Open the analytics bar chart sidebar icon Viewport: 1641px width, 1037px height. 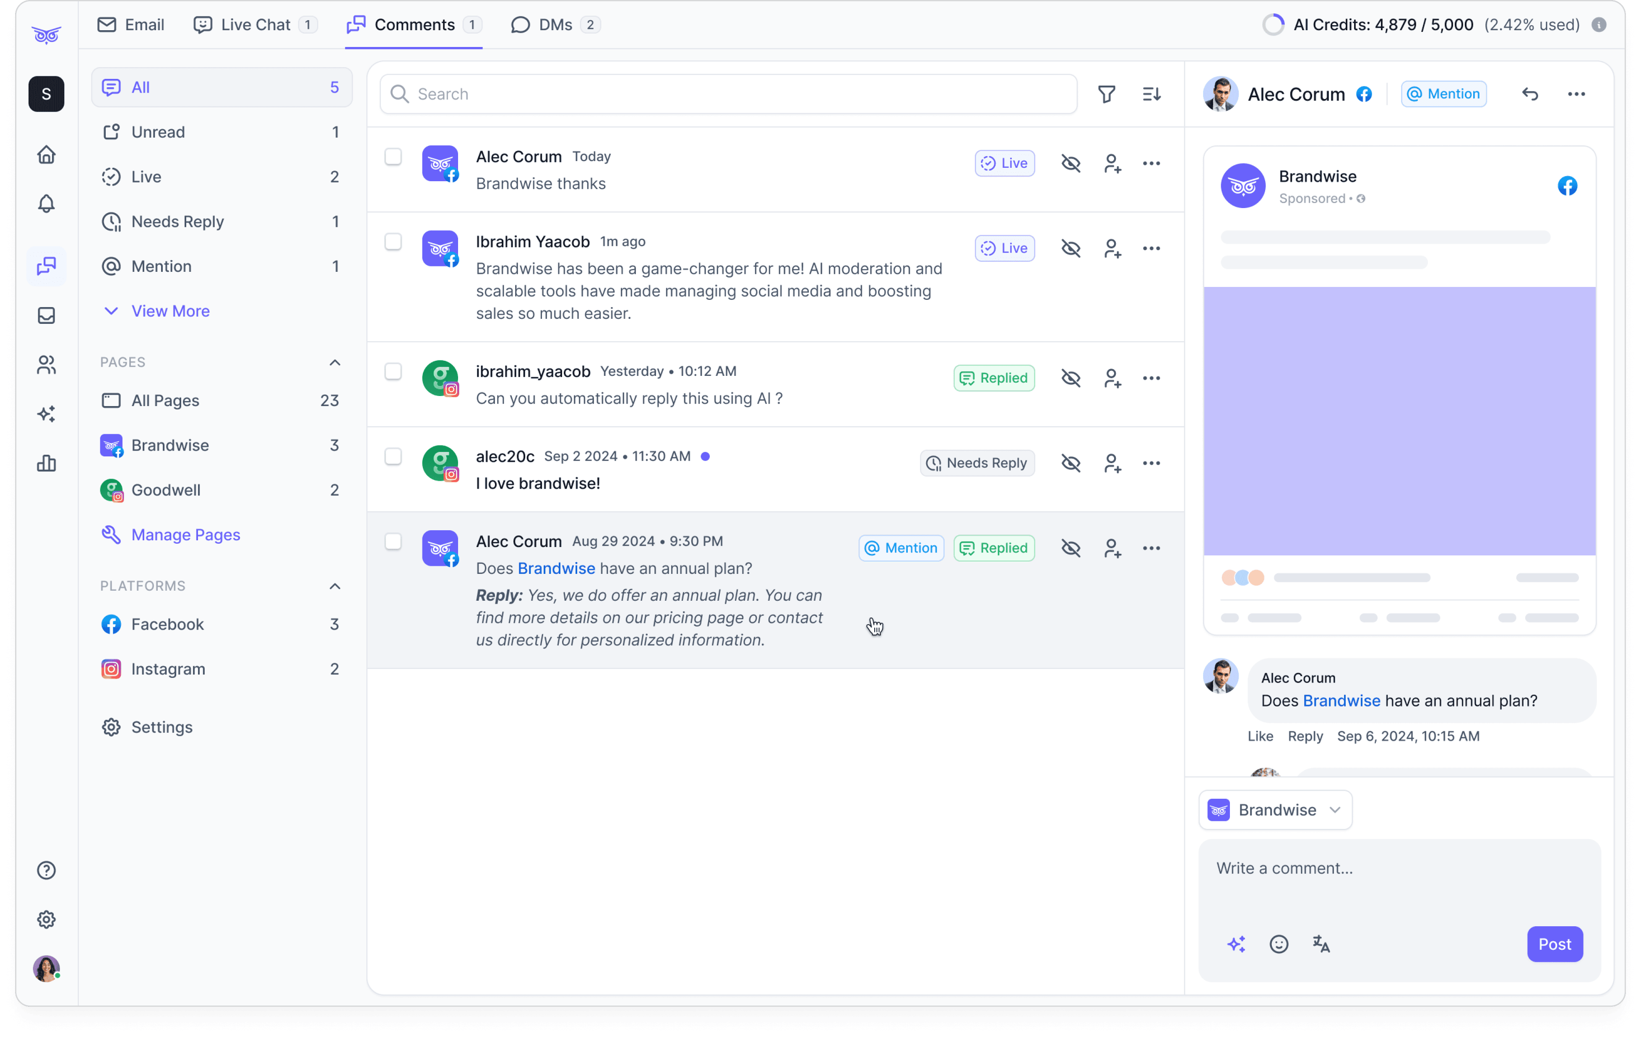tap(46, 463)
